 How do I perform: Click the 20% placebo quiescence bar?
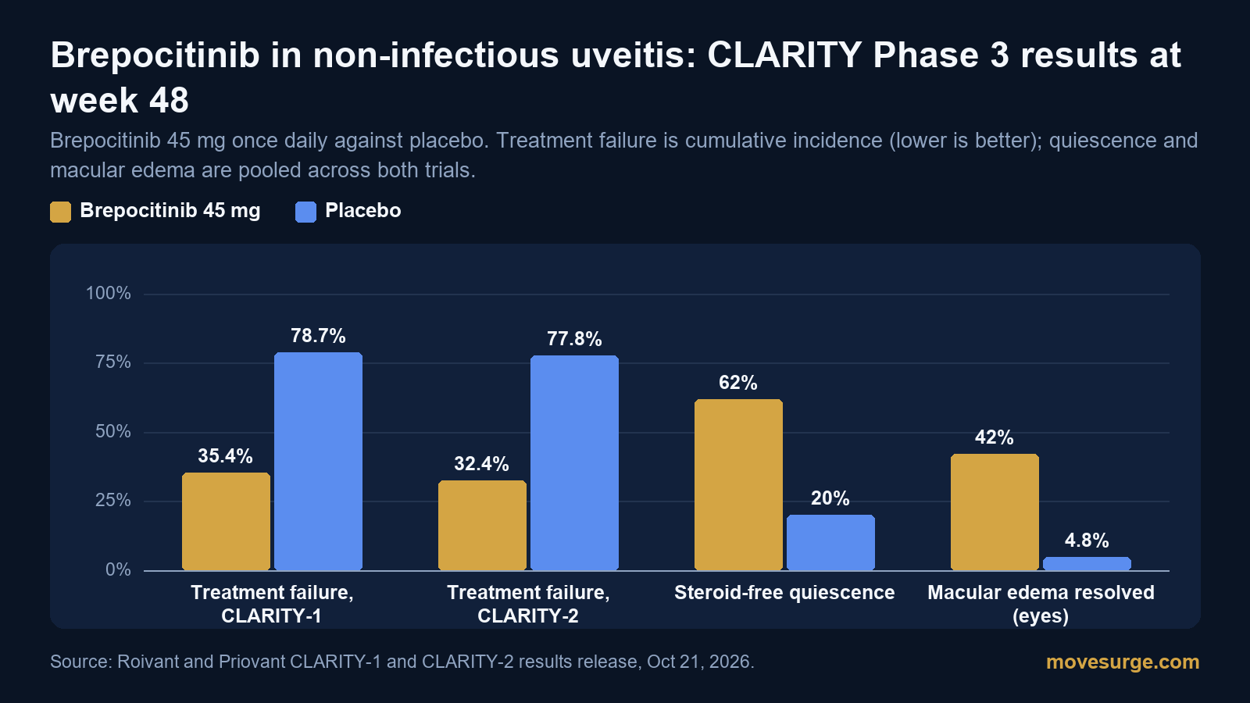point(830,542)
